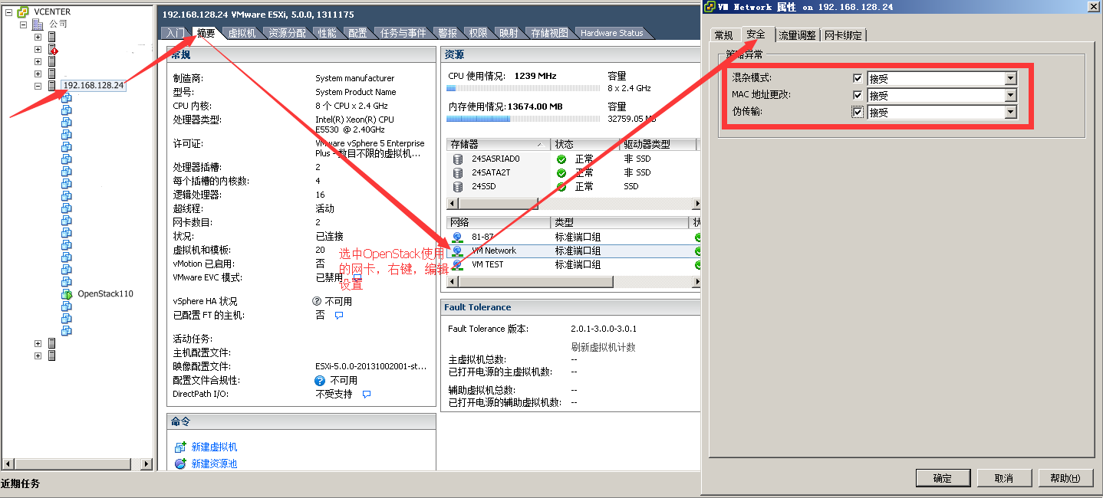Open 性能 tab

328,33
